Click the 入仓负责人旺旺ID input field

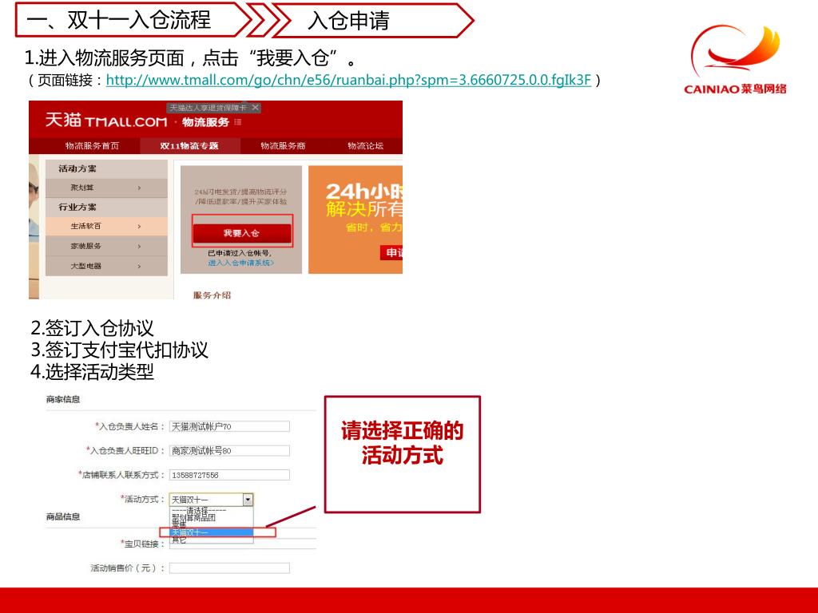point(229,450)
